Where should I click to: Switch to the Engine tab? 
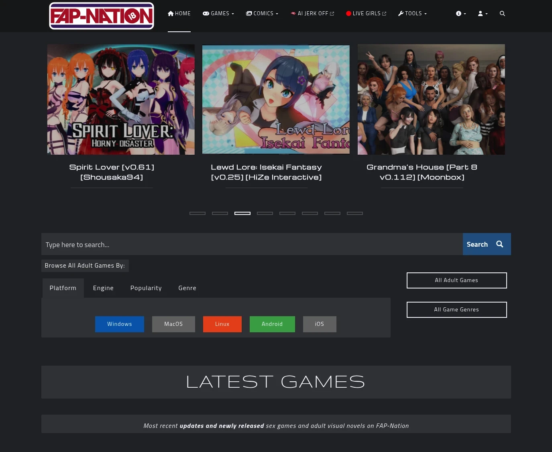click(103, 288)
